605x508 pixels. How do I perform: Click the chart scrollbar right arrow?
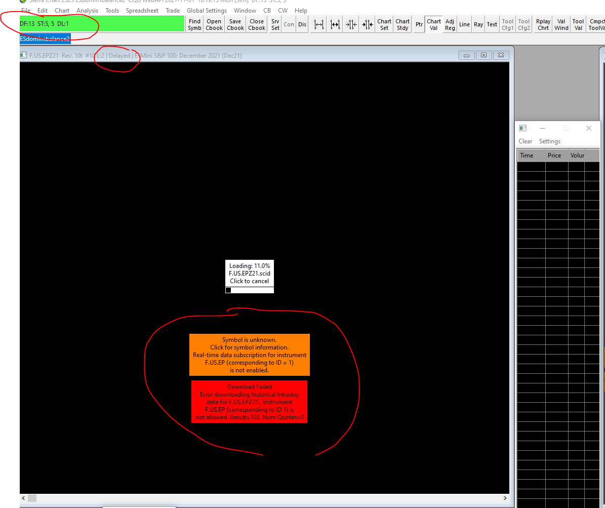click(x=505, y=498)
